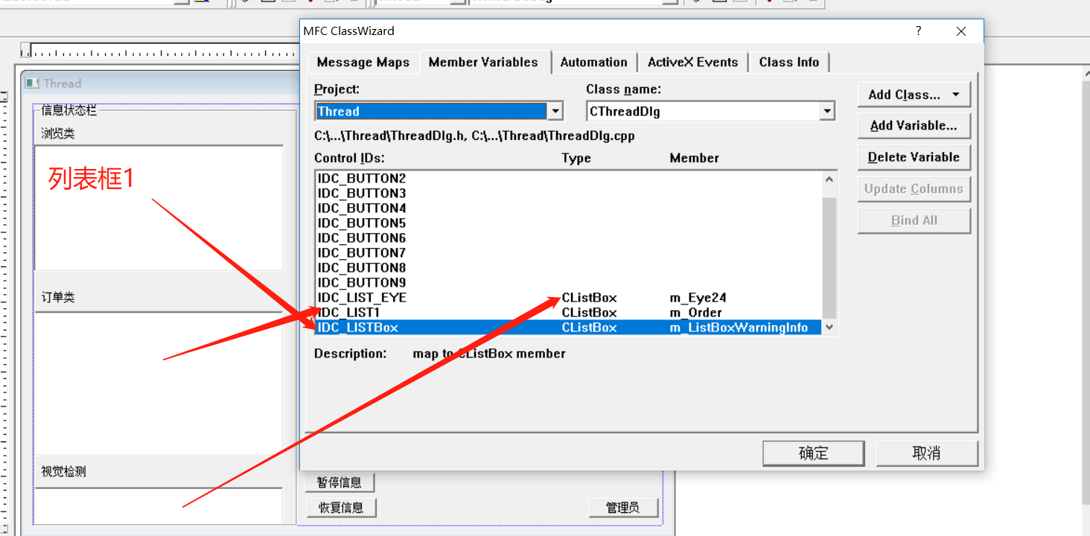
Task: Select IDC_BUTTON3 in Control IDs list
Action: [x=568, y=194]
